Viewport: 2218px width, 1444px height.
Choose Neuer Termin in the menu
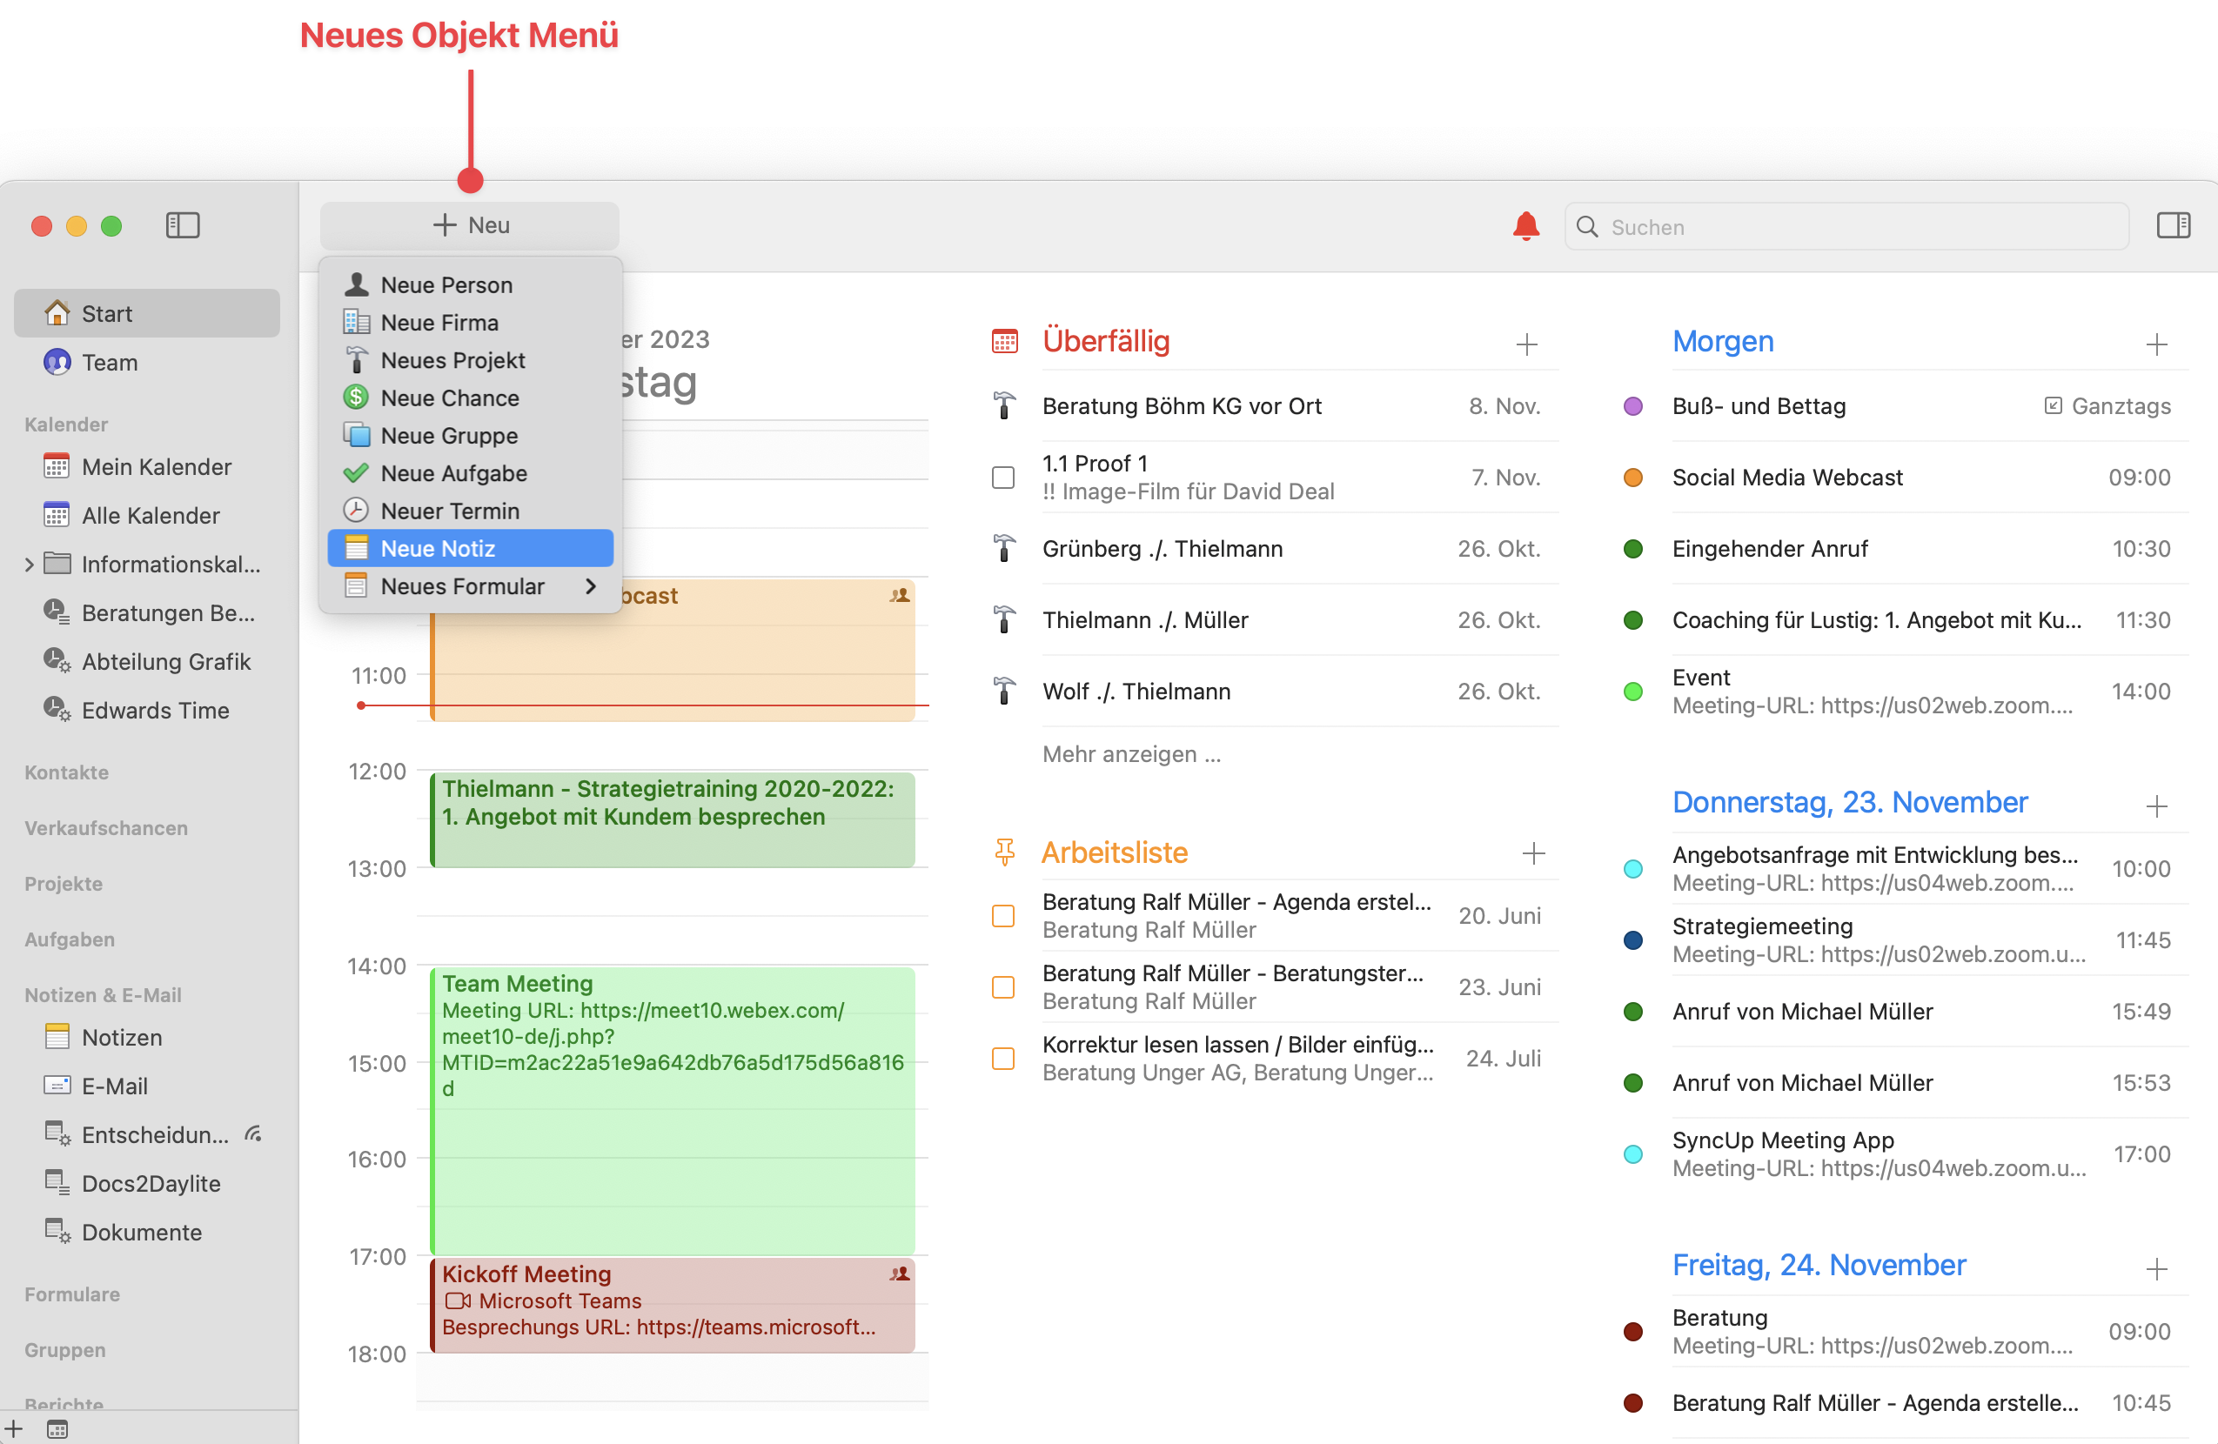click(x=449, y=511)
